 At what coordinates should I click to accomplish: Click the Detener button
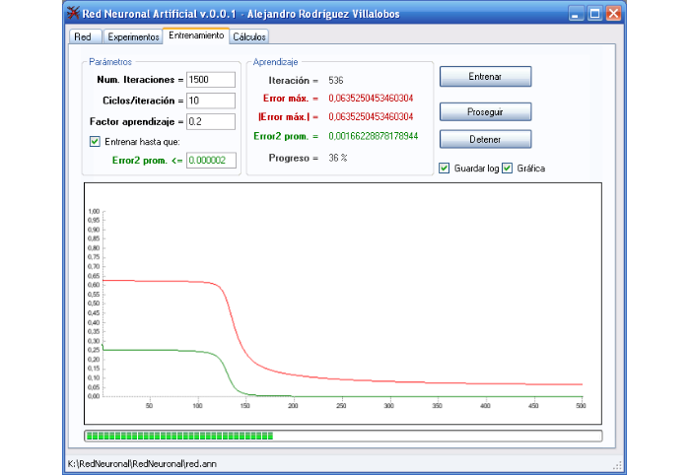tap(485, 139)
